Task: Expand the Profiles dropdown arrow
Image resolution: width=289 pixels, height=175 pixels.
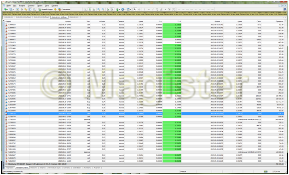Action: (13, 9)
